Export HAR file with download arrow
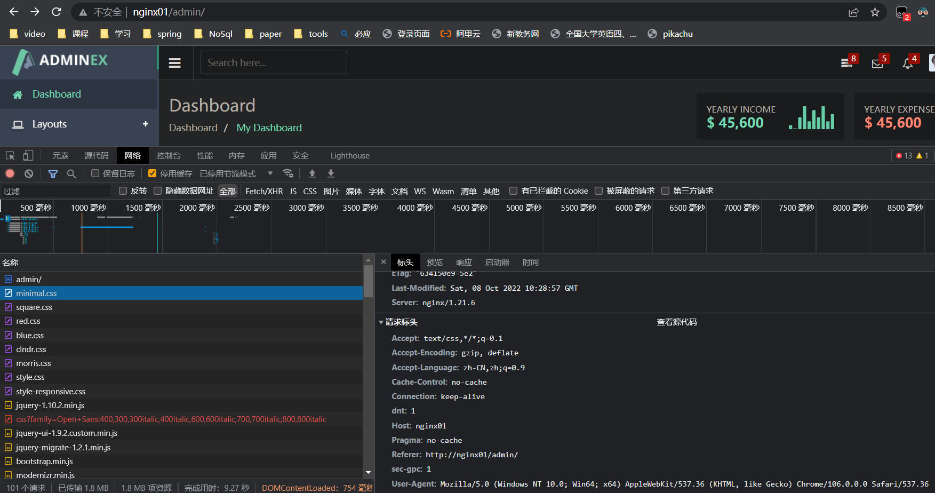 (331, 173)
